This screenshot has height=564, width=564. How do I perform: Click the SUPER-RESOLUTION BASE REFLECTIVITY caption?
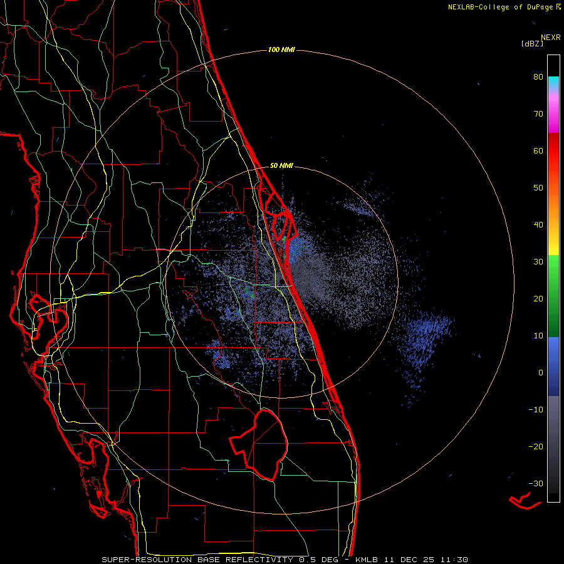click(197, 560)
